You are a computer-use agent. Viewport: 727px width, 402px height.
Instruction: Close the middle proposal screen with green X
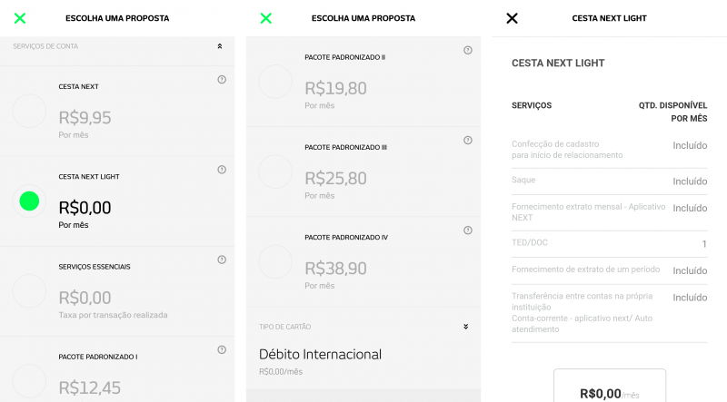tap(266, 18)
